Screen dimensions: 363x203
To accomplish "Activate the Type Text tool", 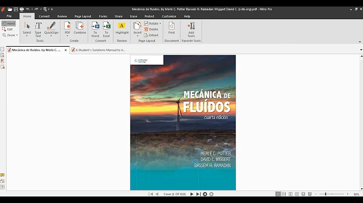I will click(x=38, y=30).
